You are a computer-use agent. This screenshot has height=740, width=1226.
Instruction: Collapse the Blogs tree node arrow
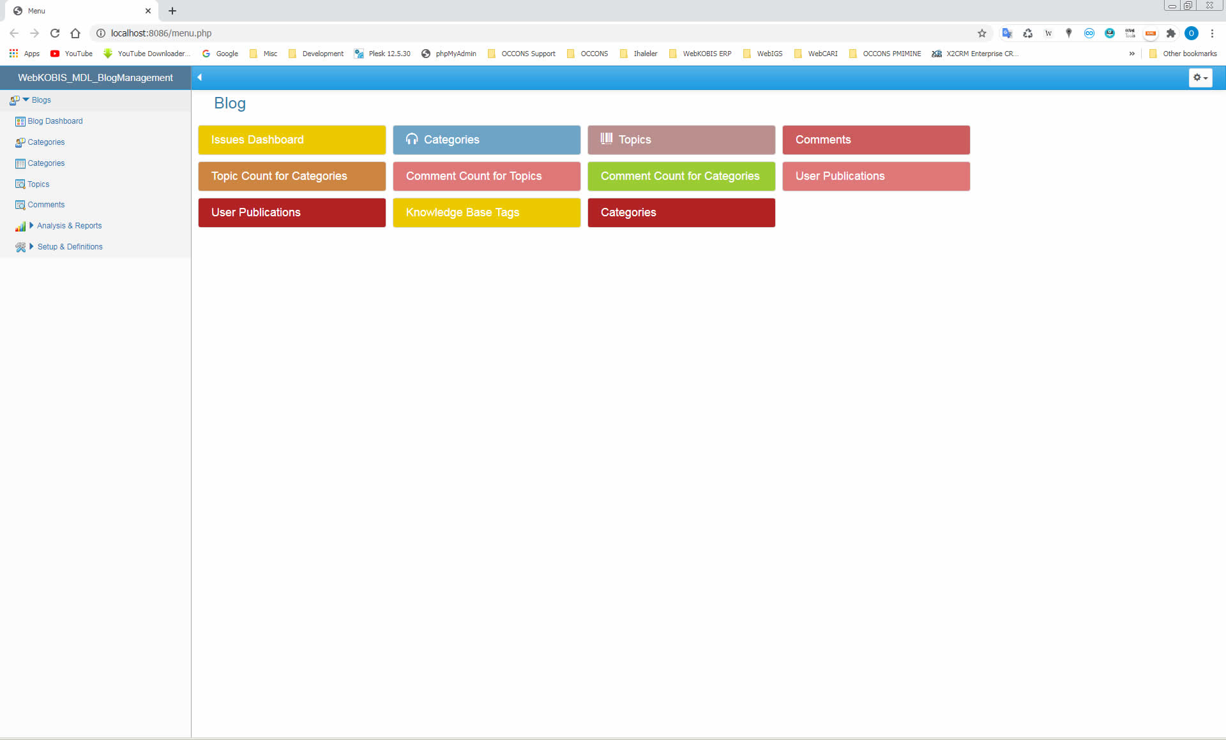point(26,100)
